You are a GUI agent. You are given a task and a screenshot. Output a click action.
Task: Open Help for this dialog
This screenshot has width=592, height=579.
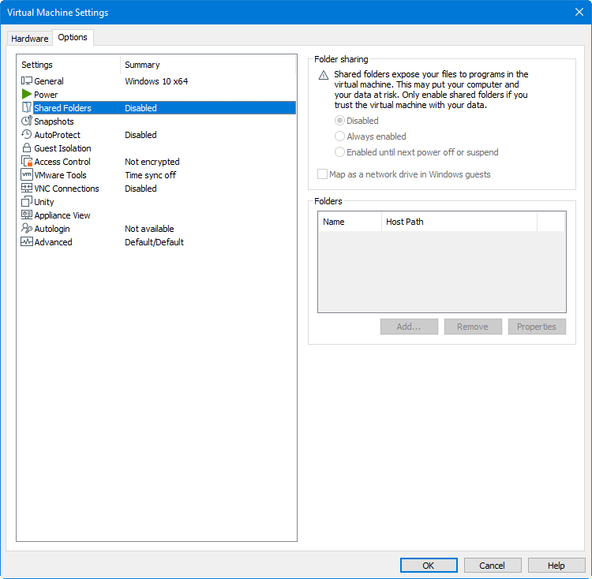556,566
